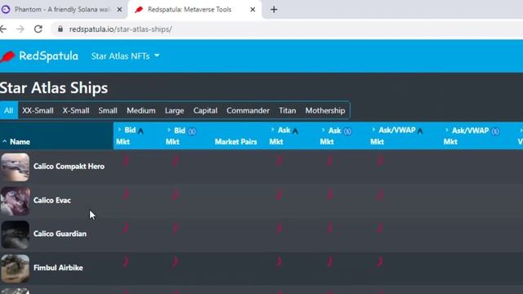Focus the redspatula.io address bar
This screenshot has width=523, height=294.
tap(287, 29)
